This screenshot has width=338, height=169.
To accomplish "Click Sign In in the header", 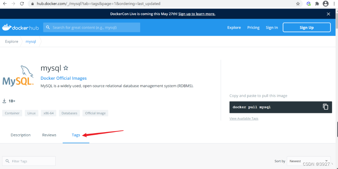I will pyautogui.click(x=271, y=28).
